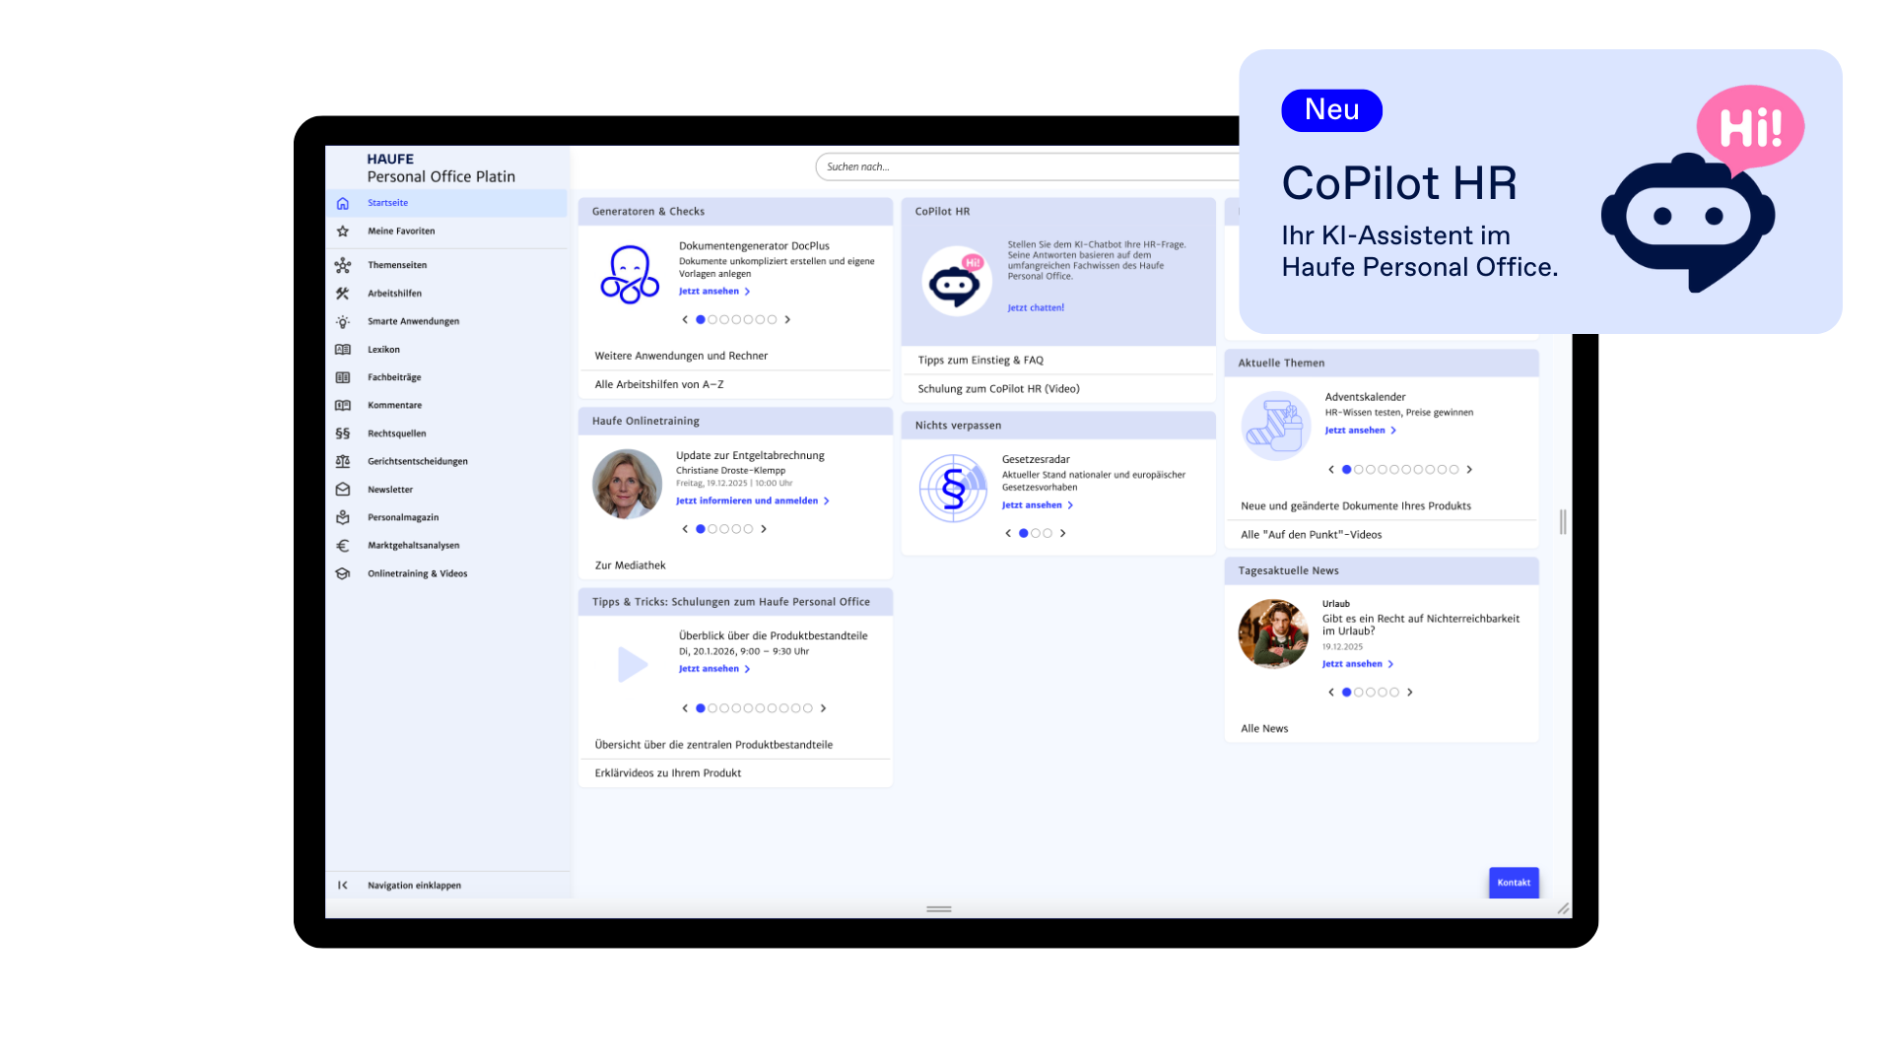Click the Arbeitshilfen tools icon
Screen dimensions: 1892x1064
click(x=343, y=294)
